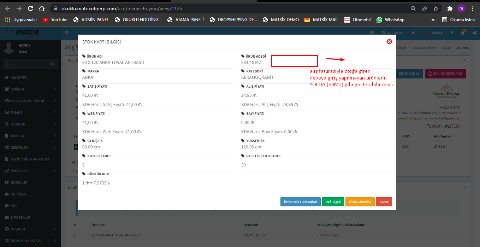Open the WhatsApp bookmark
The image size is (480, 247).
coord(390,20)
